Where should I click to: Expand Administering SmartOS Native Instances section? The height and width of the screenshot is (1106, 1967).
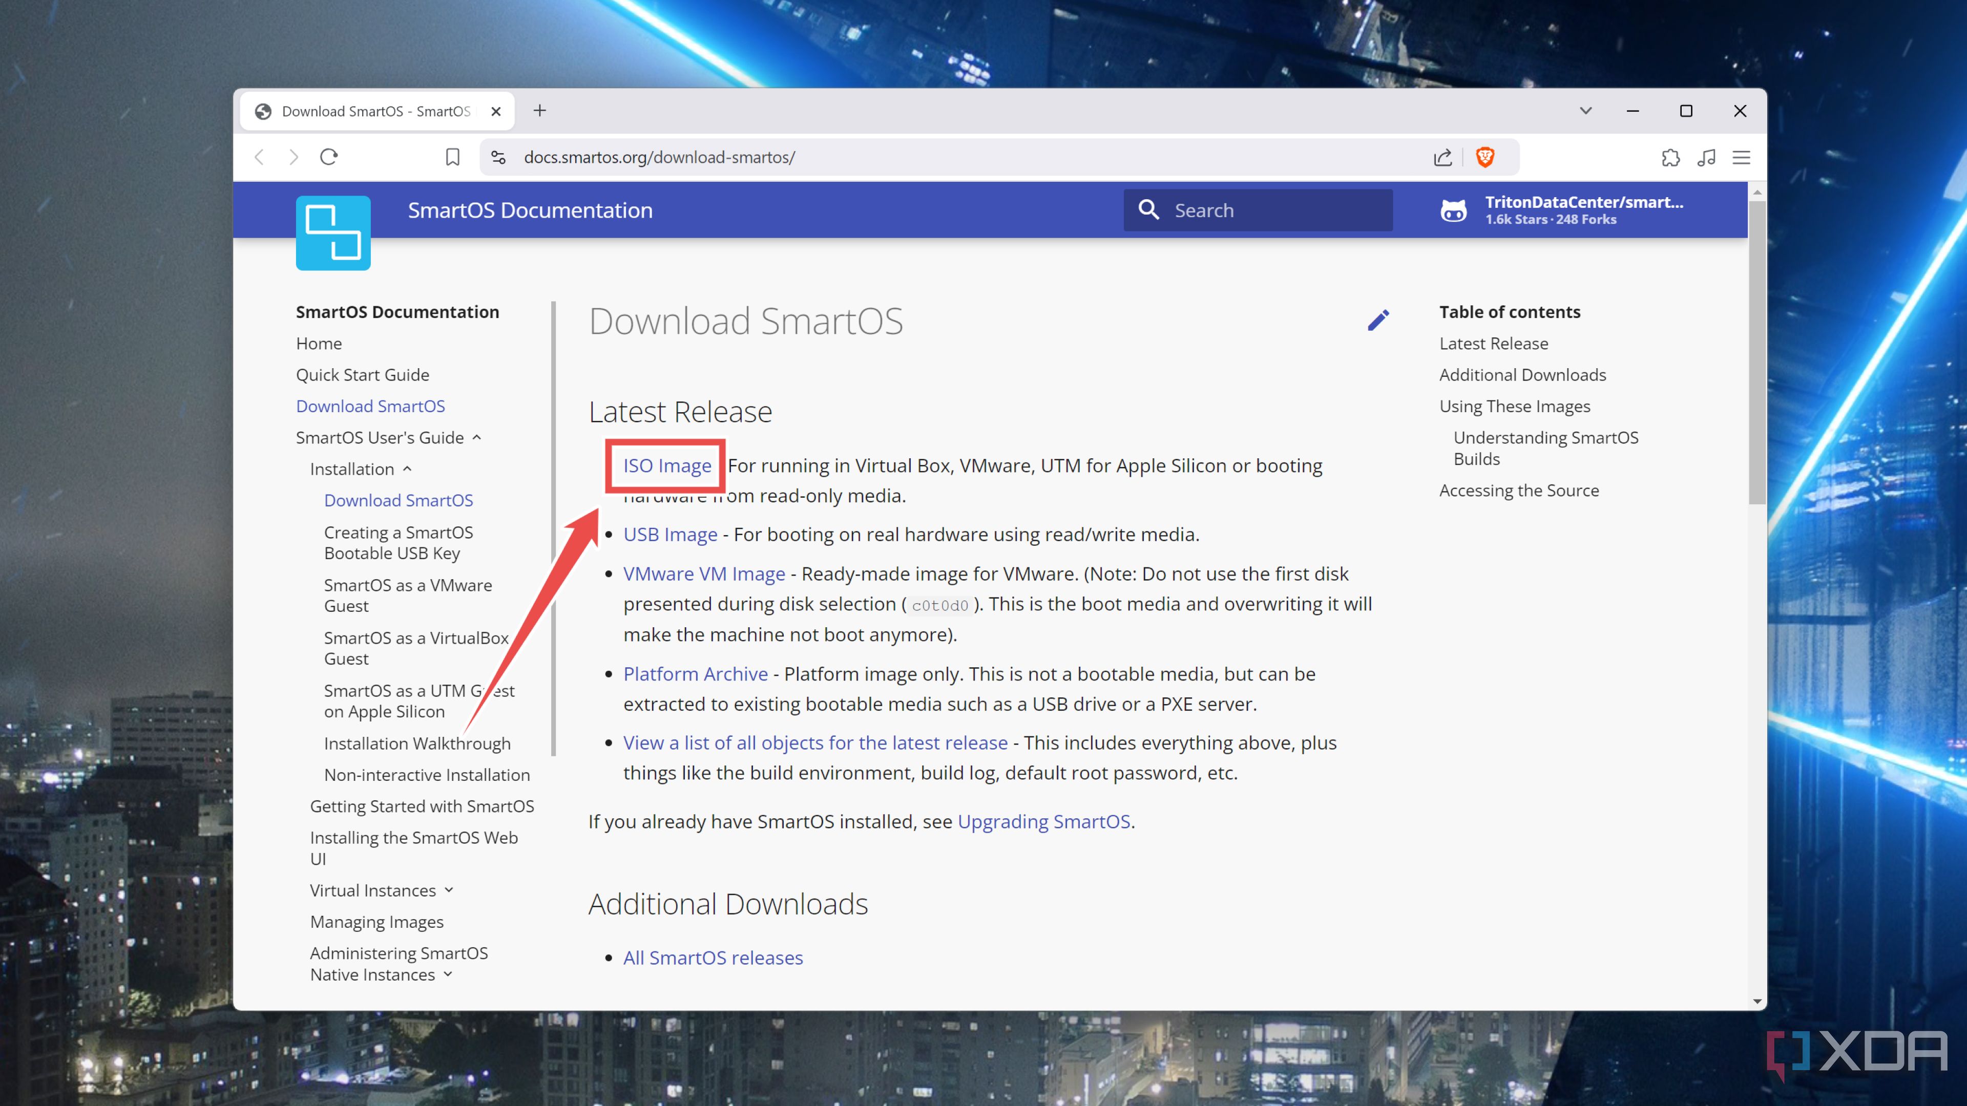point(448,974)
